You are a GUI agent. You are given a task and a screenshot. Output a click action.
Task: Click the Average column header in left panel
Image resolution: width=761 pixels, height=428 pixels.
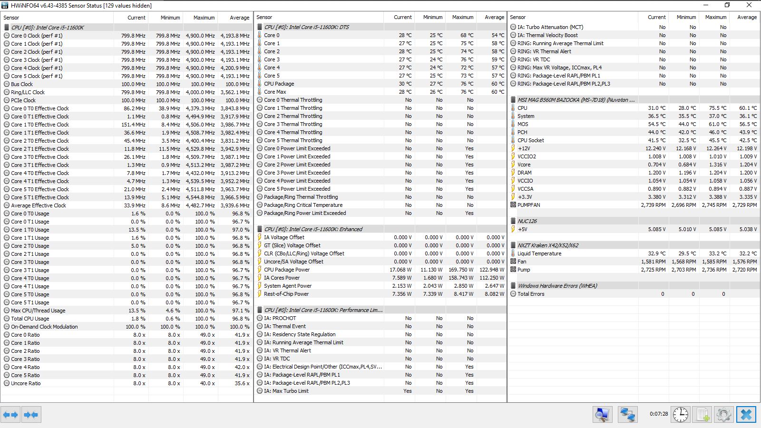point(235,18)
